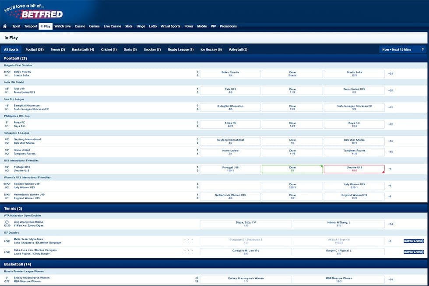Filter by Tennis (3)
Screen dimensions: 429x286
click(58, 49)
